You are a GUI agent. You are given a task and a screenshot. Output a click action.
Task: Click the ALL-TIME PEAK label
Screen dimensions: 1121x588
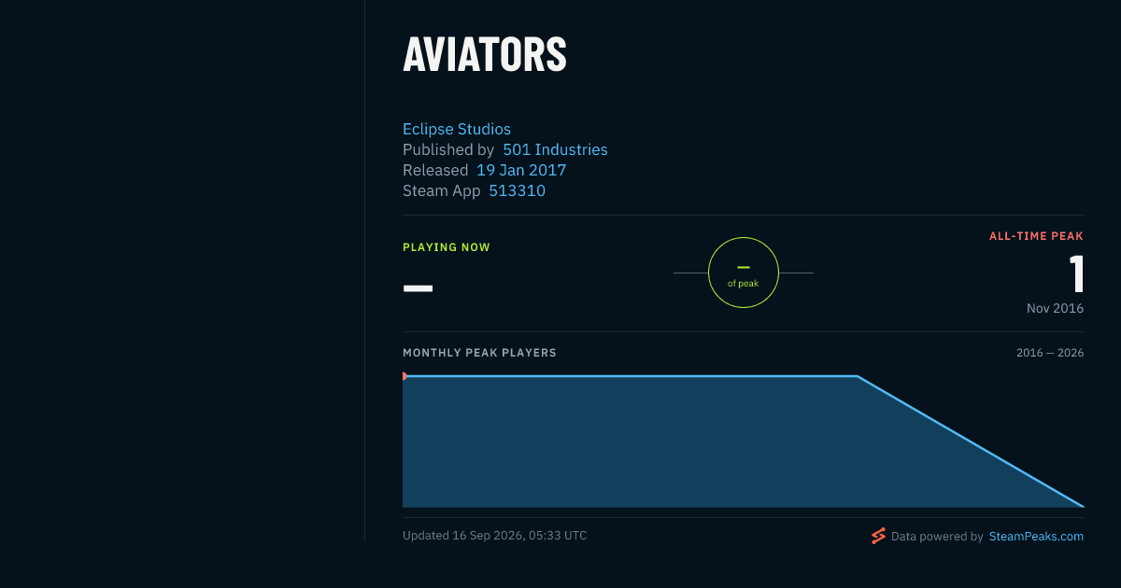click(x=1036, y=236)
